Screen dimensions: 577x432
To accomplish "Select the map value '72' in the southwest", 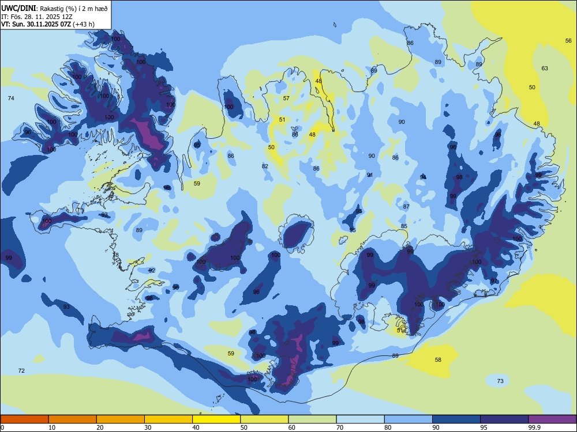I will [x=21, y=370].
